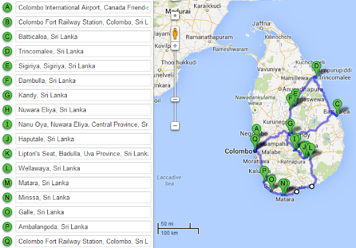Zoom out with the bottom minus button

point(175,125)
